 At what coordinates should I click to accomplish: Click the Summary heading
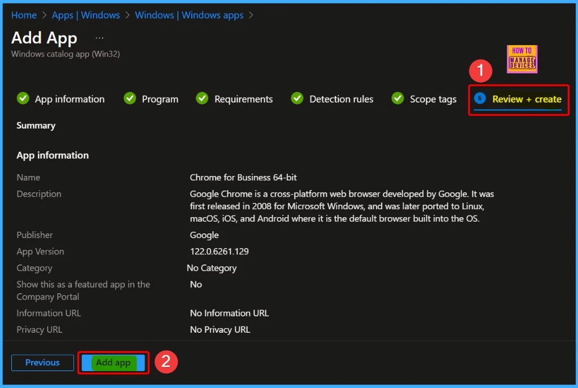tap(36, 126)
